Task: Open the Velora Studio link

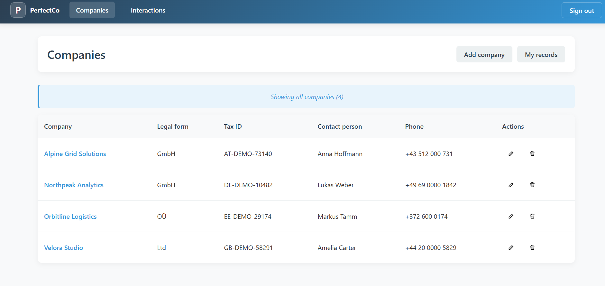Action: coord(64,248)
